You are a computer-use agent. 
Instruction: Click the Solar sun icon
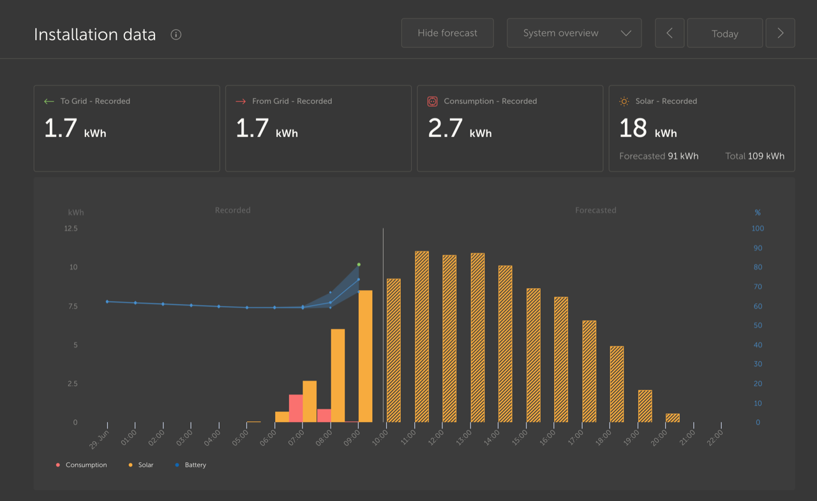point(624,101)
